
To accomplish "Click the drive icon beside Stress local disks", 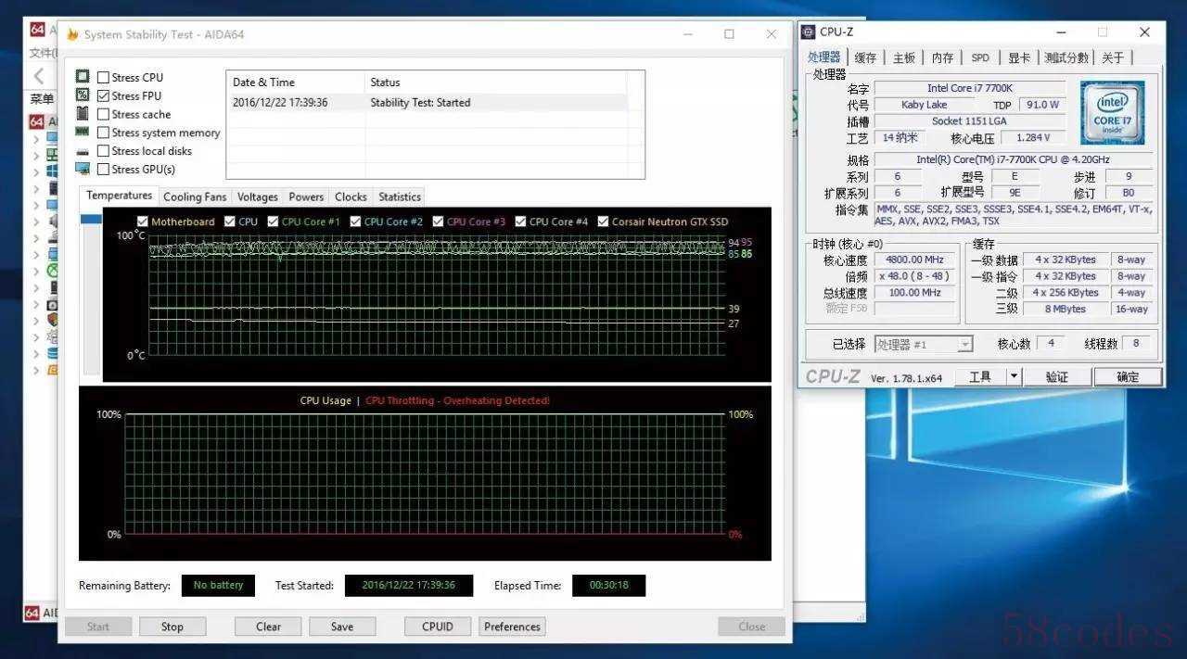I will [83, 151].
